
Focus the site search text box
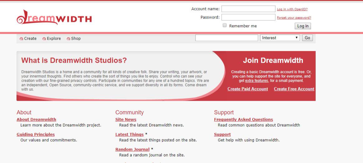tap(227, 38)
